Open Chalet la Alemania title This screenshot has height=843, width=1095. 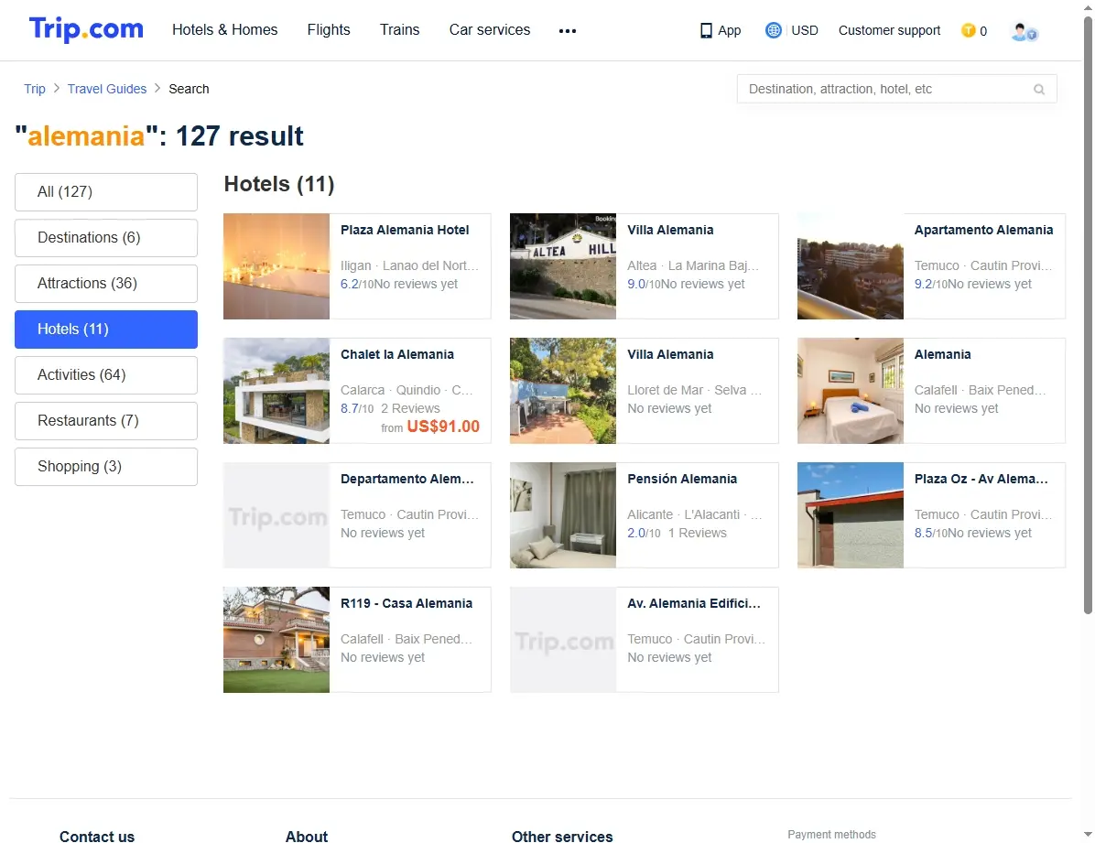397,354
